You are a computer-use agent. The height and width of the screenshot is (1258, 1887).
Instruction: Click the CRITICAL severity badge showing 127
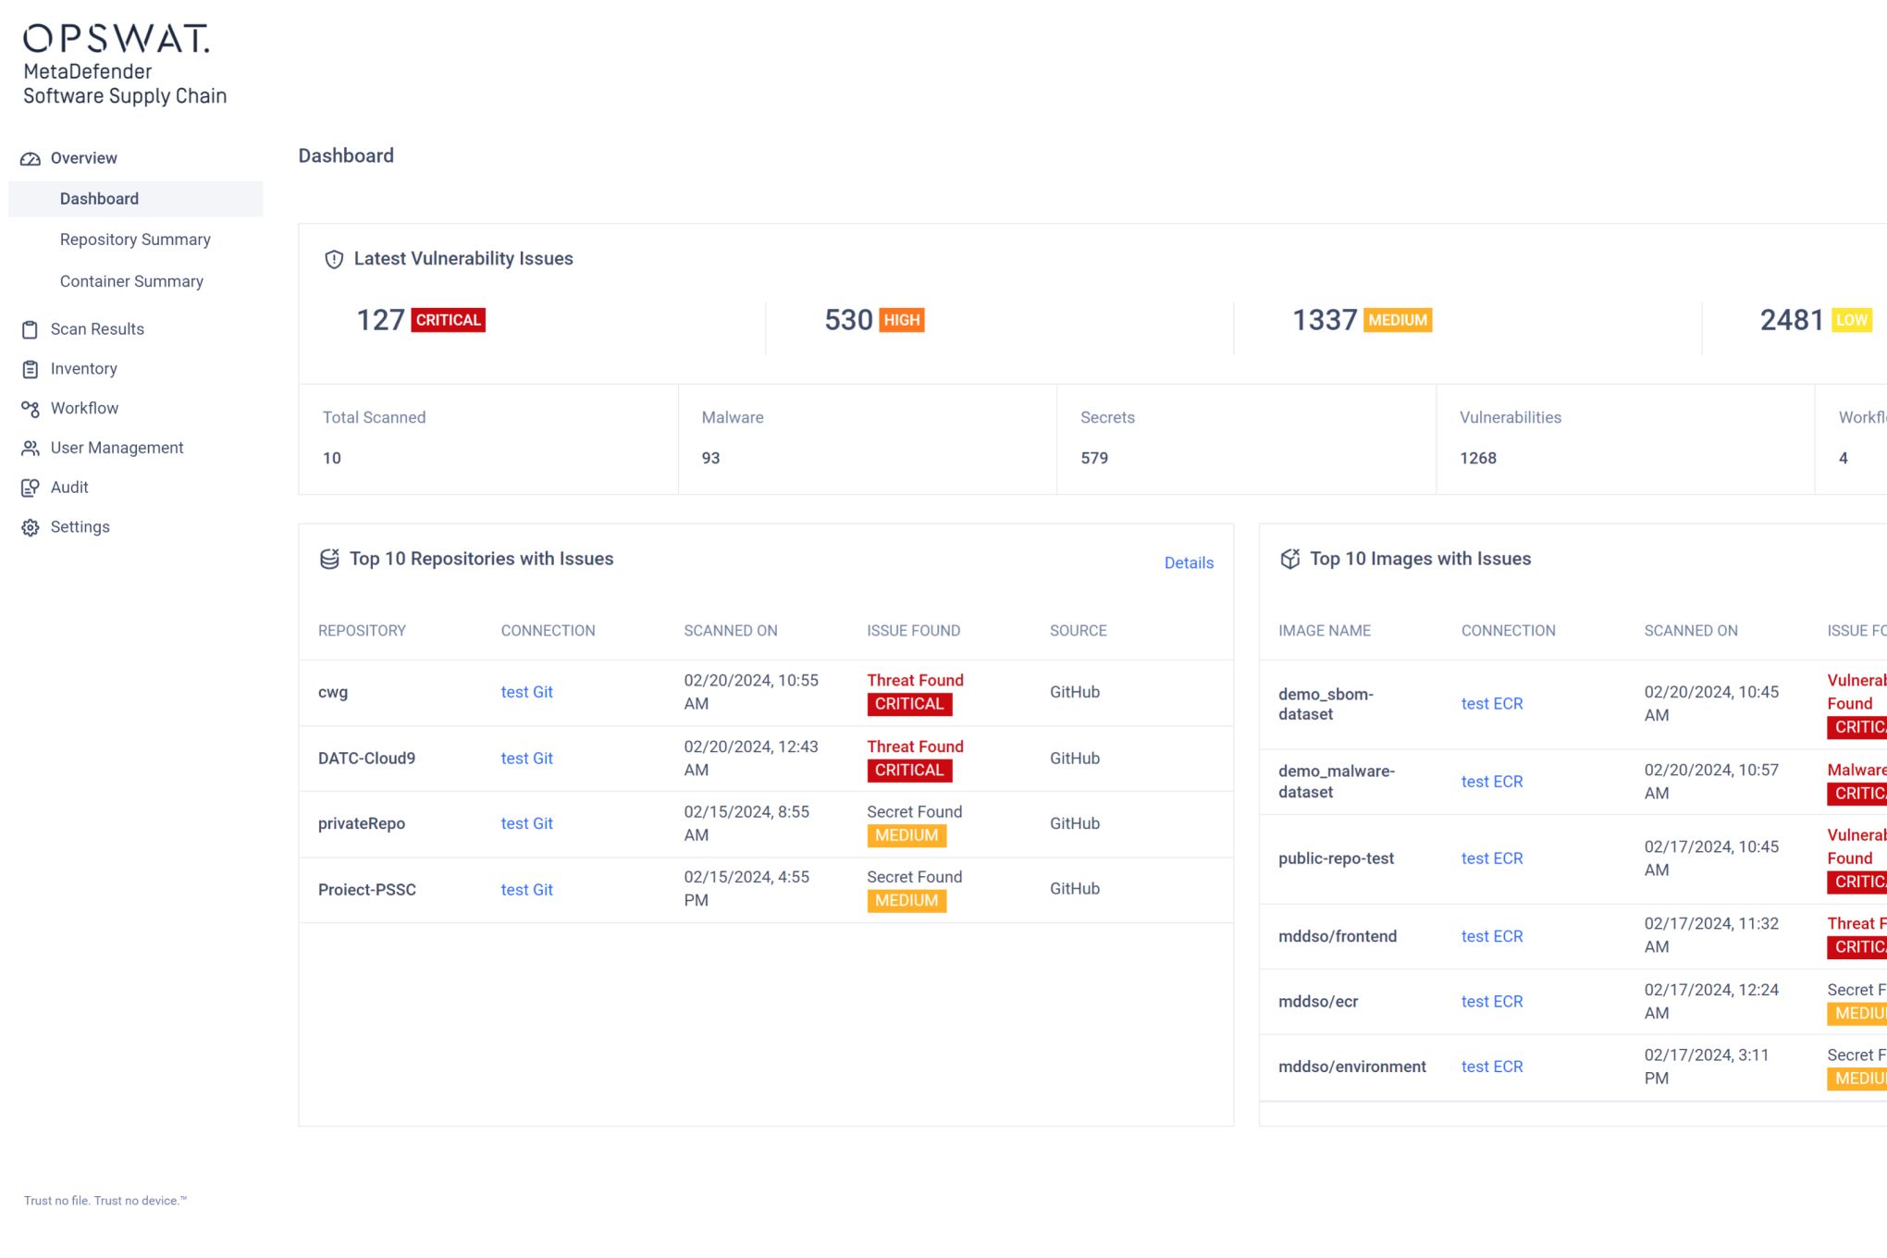pos(447,319)
